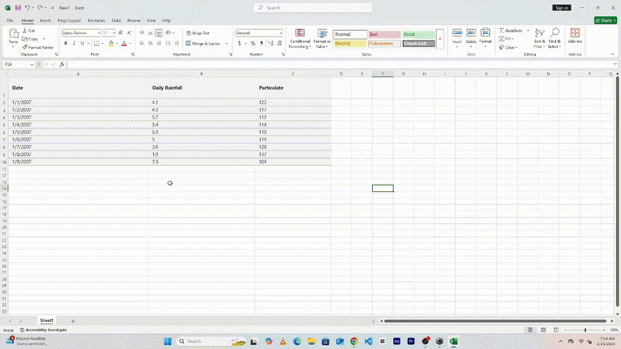Activate the Format Painter brush
Screen dimensions: 621x349
[25, 47]
